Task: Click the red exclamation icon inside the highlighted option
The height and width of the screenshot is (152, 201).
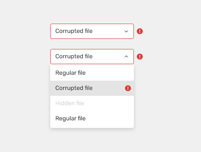Action: (x=128, y=88)
